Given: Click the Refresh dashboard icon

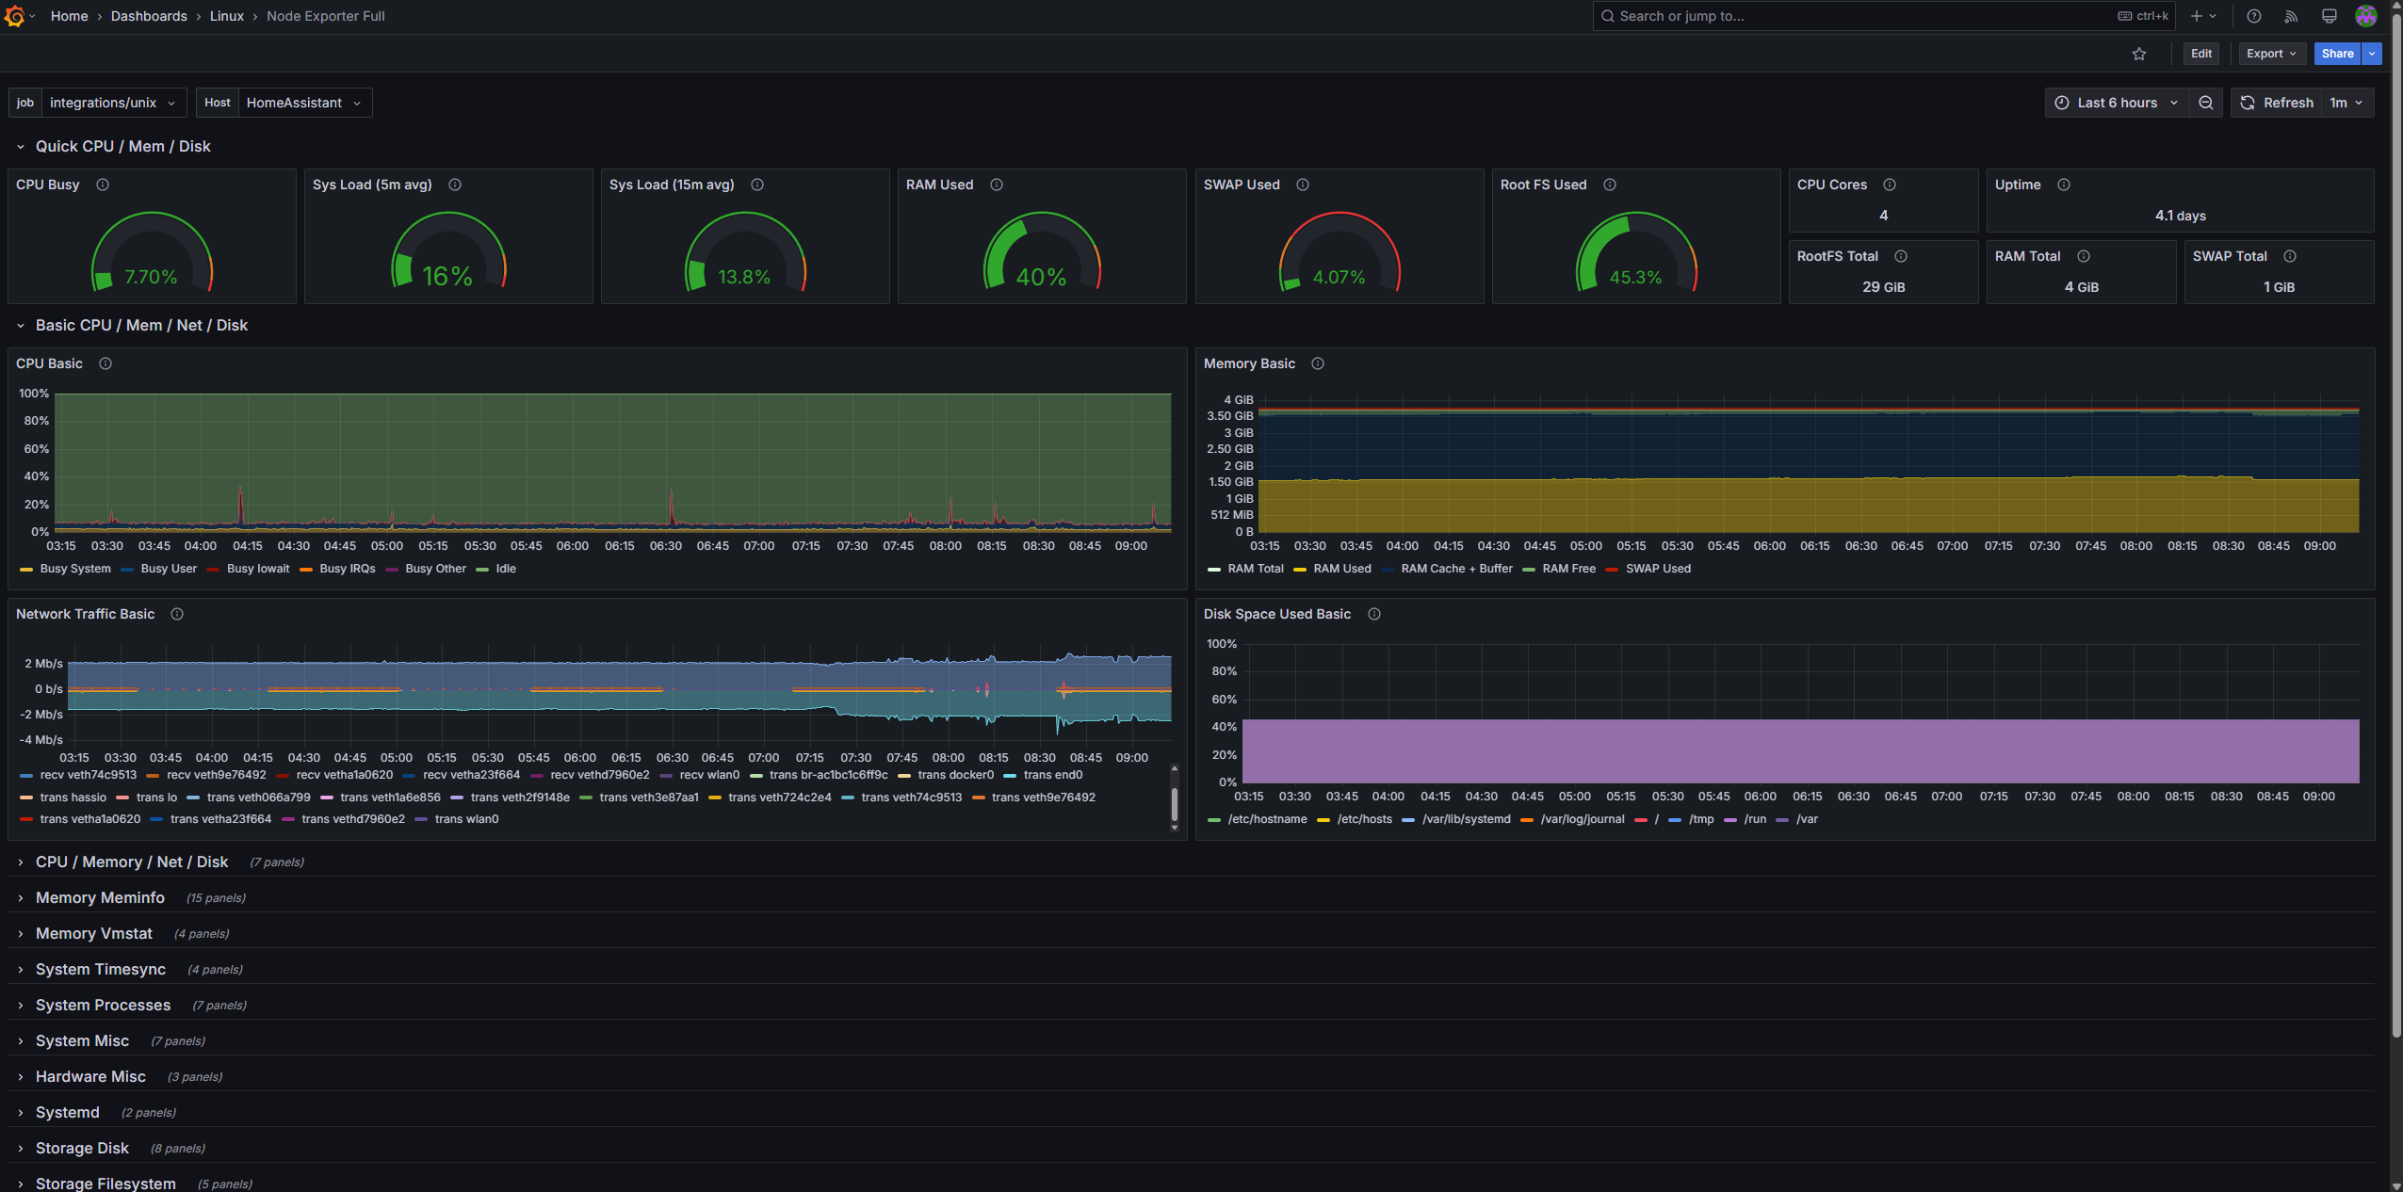Looking at the screenshot, I should [x=2248, y=103].
